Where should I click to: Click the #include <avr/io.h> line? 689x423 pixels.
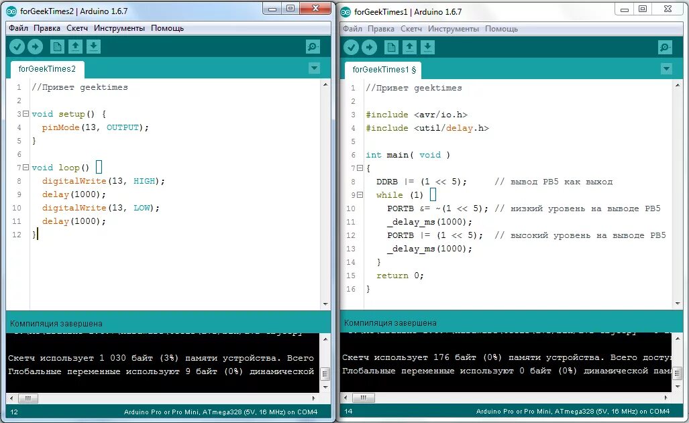coord(417,115)
